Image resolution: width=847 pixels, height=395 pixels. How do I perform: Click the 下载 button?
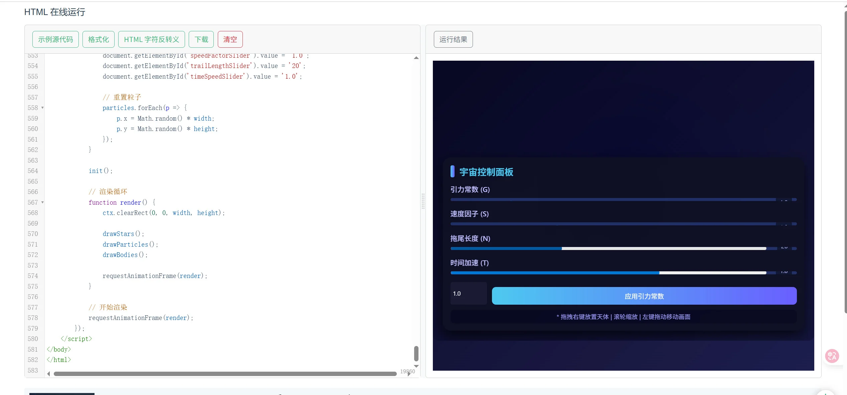click(x=201, y=39)
